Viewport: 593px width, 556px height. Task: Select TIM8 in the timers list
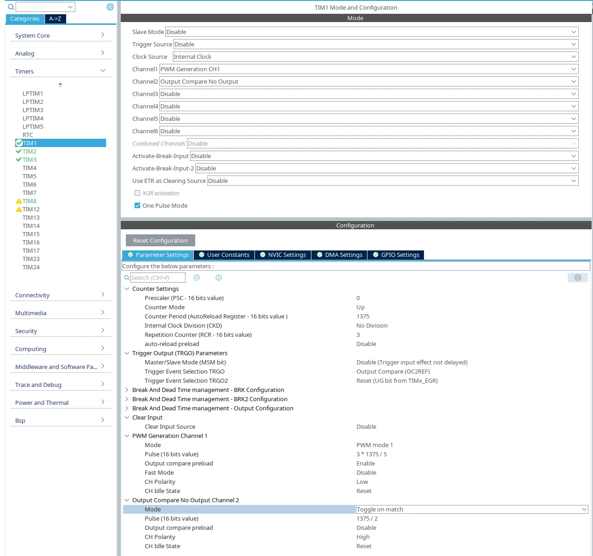(x=29, y=201)
